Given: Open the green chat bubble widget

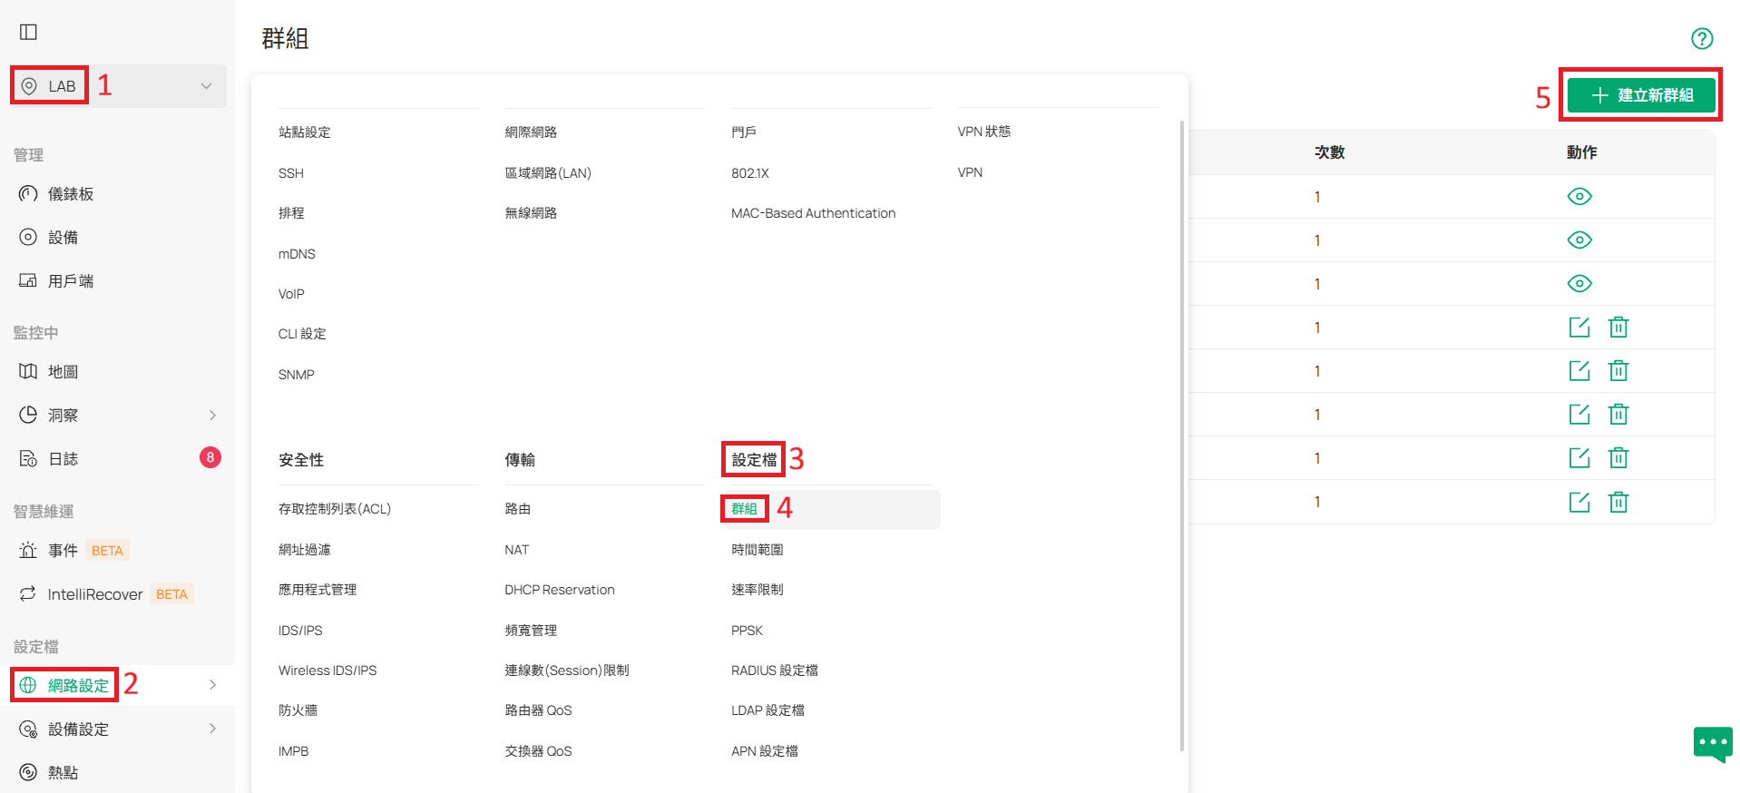Looking at the screenshot, I should tap(1713, 744).
